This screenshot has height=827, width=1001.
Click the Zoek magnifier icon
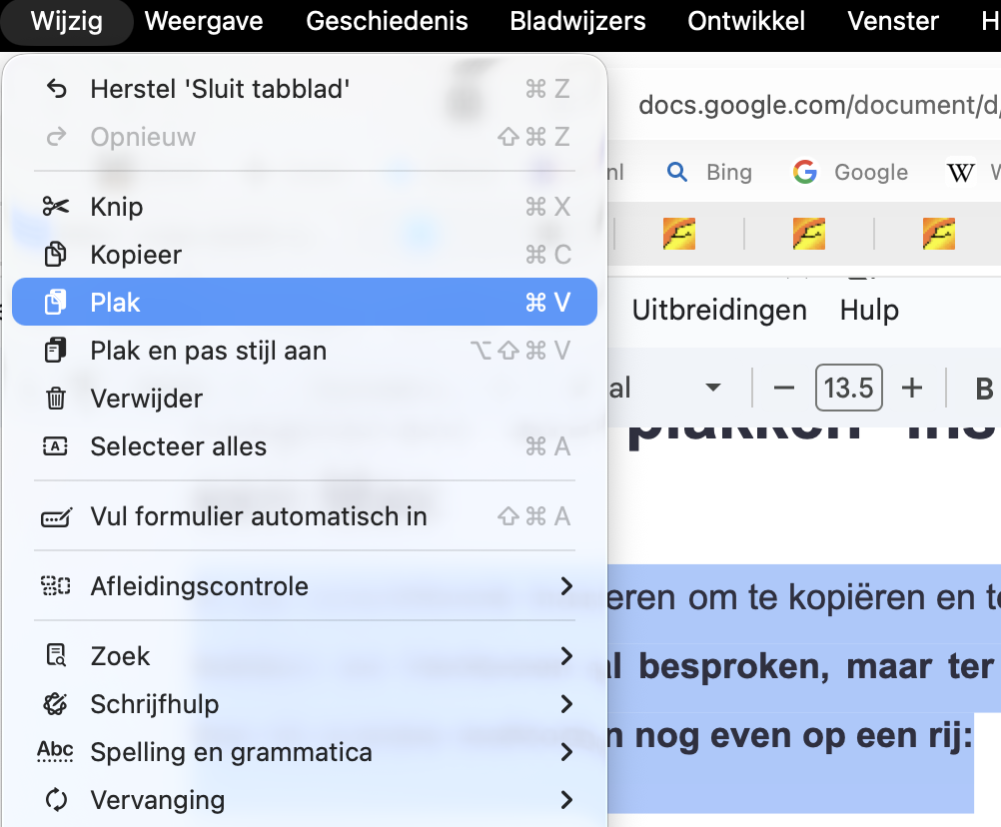(x=57, y=656)
